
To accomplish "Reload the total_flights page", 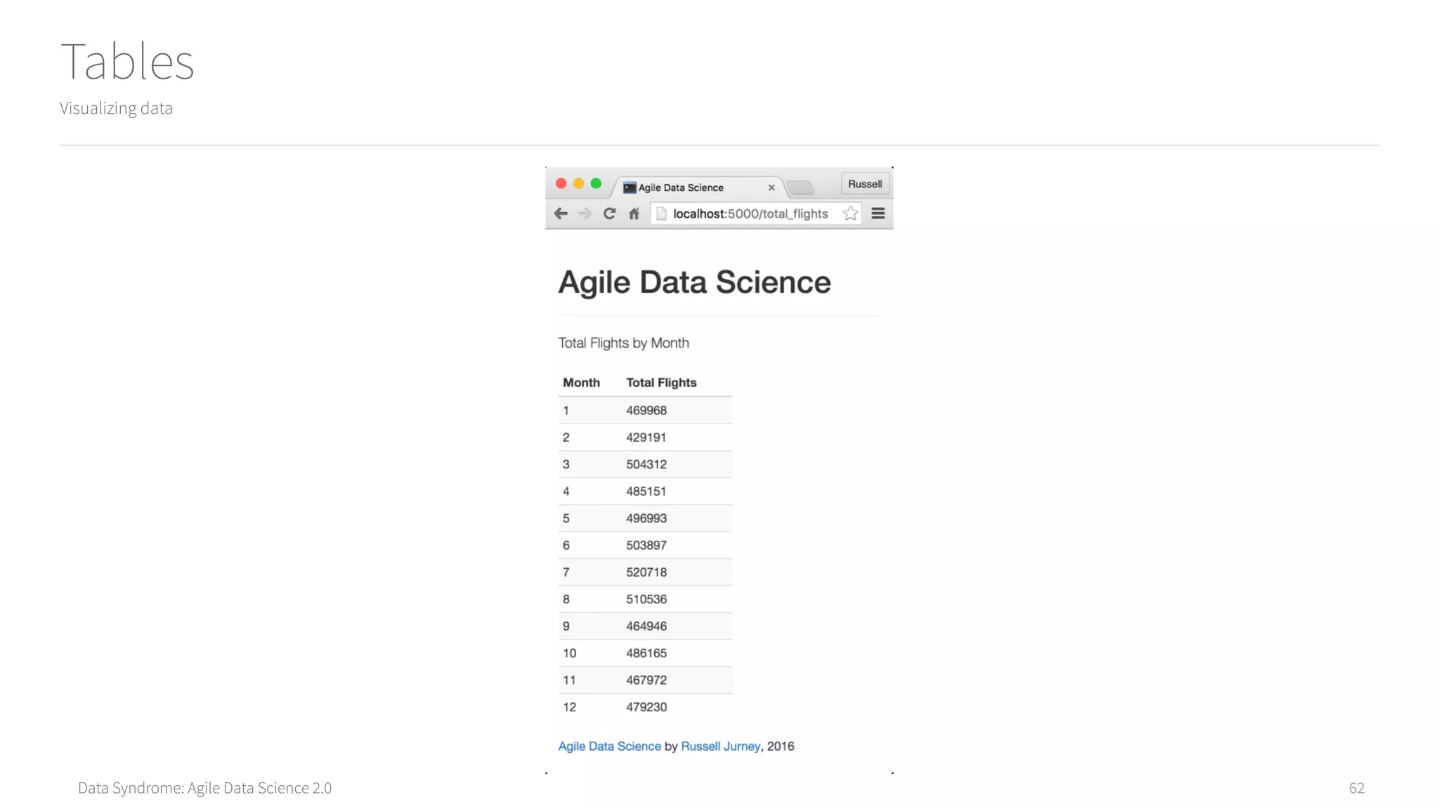I will (x=609, y=213).
